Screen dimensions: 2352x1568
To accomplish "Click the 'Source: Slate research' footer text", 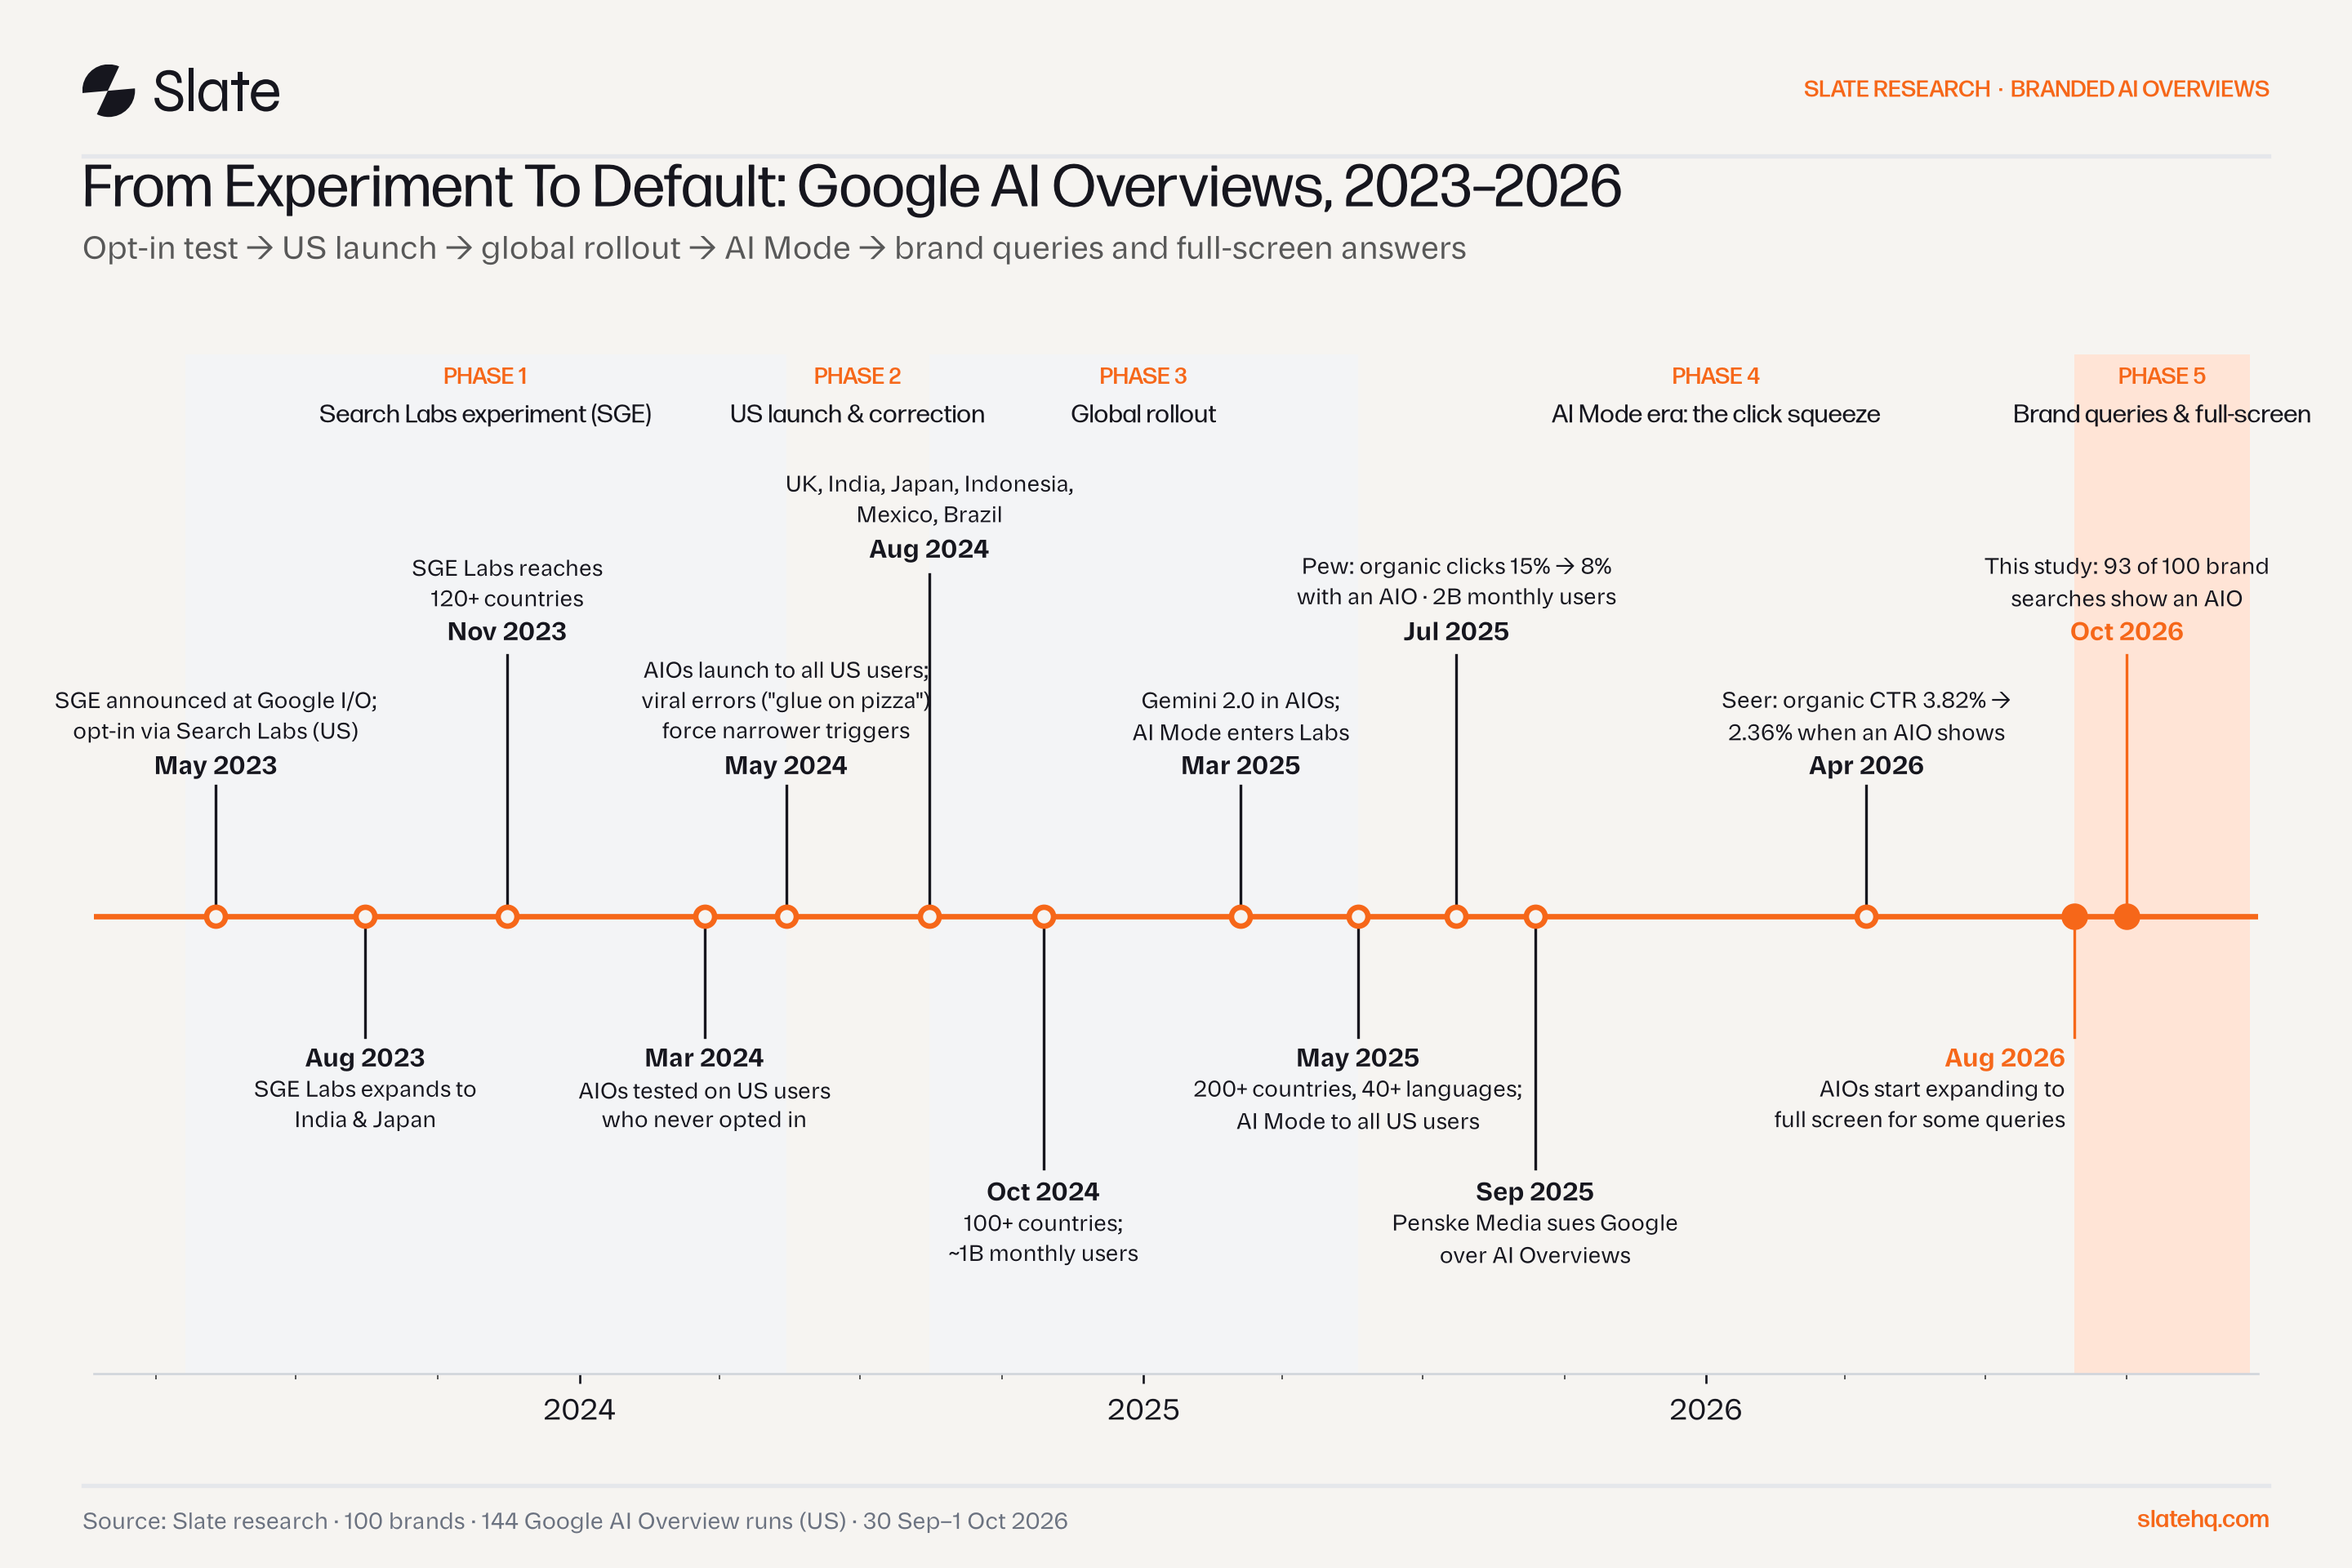I will click(x=575, y=1521).
